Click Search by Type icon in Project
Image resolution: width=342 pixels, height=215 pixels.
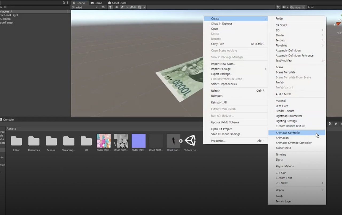(330, 124)
